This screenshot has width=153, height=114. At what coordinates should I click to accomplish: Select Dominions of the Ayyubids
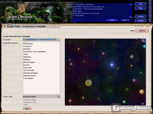pos(34,52)
